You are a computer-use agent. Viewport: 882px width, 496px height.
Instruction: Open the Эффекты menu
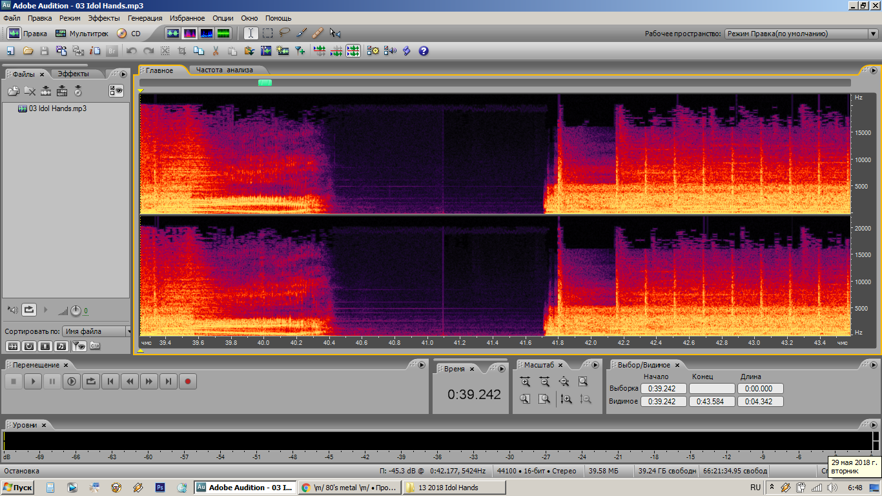pyautogui.click(x=103, y=18)
